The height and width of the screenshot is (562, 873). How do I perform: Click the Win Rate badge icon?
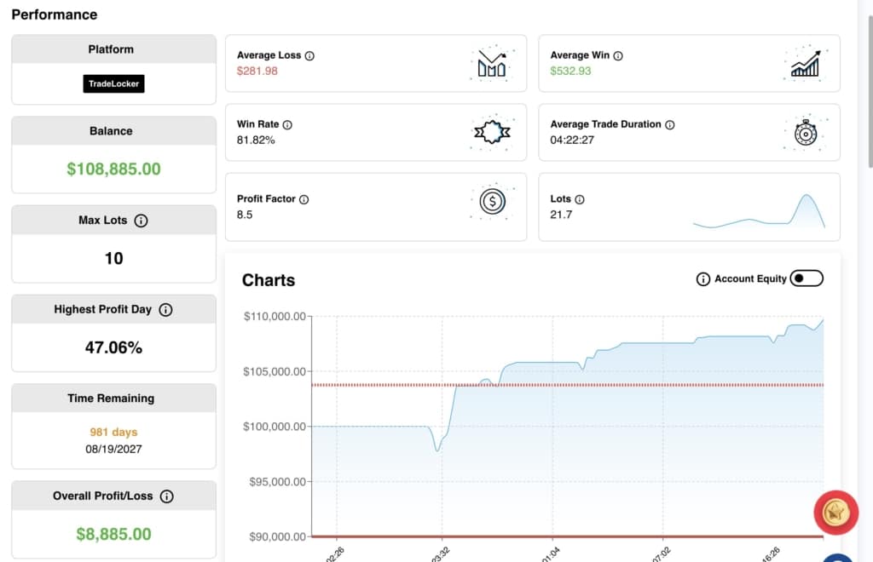click(x=492, y=132)
